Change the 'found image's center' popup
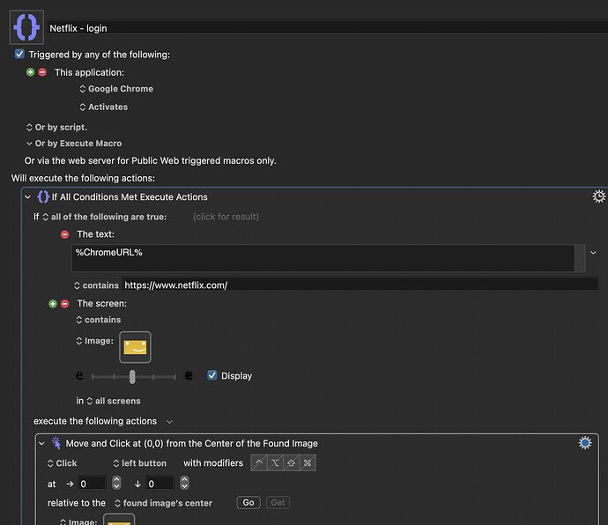The height and width of the screenshot is (525, 608). [163, 503]
